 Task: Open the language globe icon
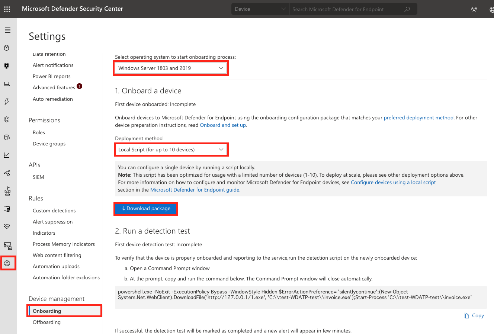[491, 9]
